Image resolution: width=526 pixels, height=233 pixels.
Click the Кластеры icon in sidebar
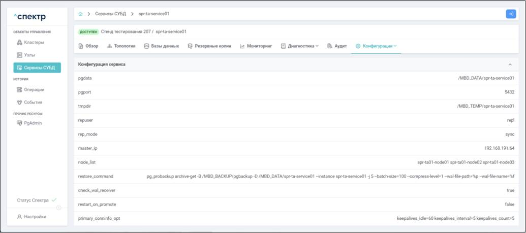(20, 43)
